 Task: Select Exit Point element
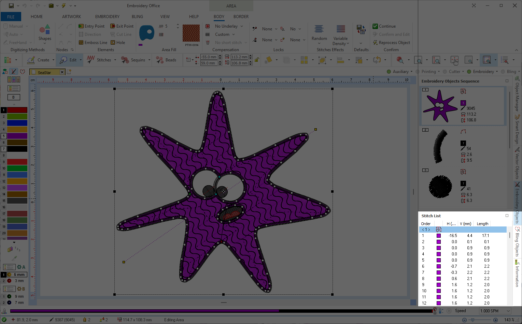point(122,26)
